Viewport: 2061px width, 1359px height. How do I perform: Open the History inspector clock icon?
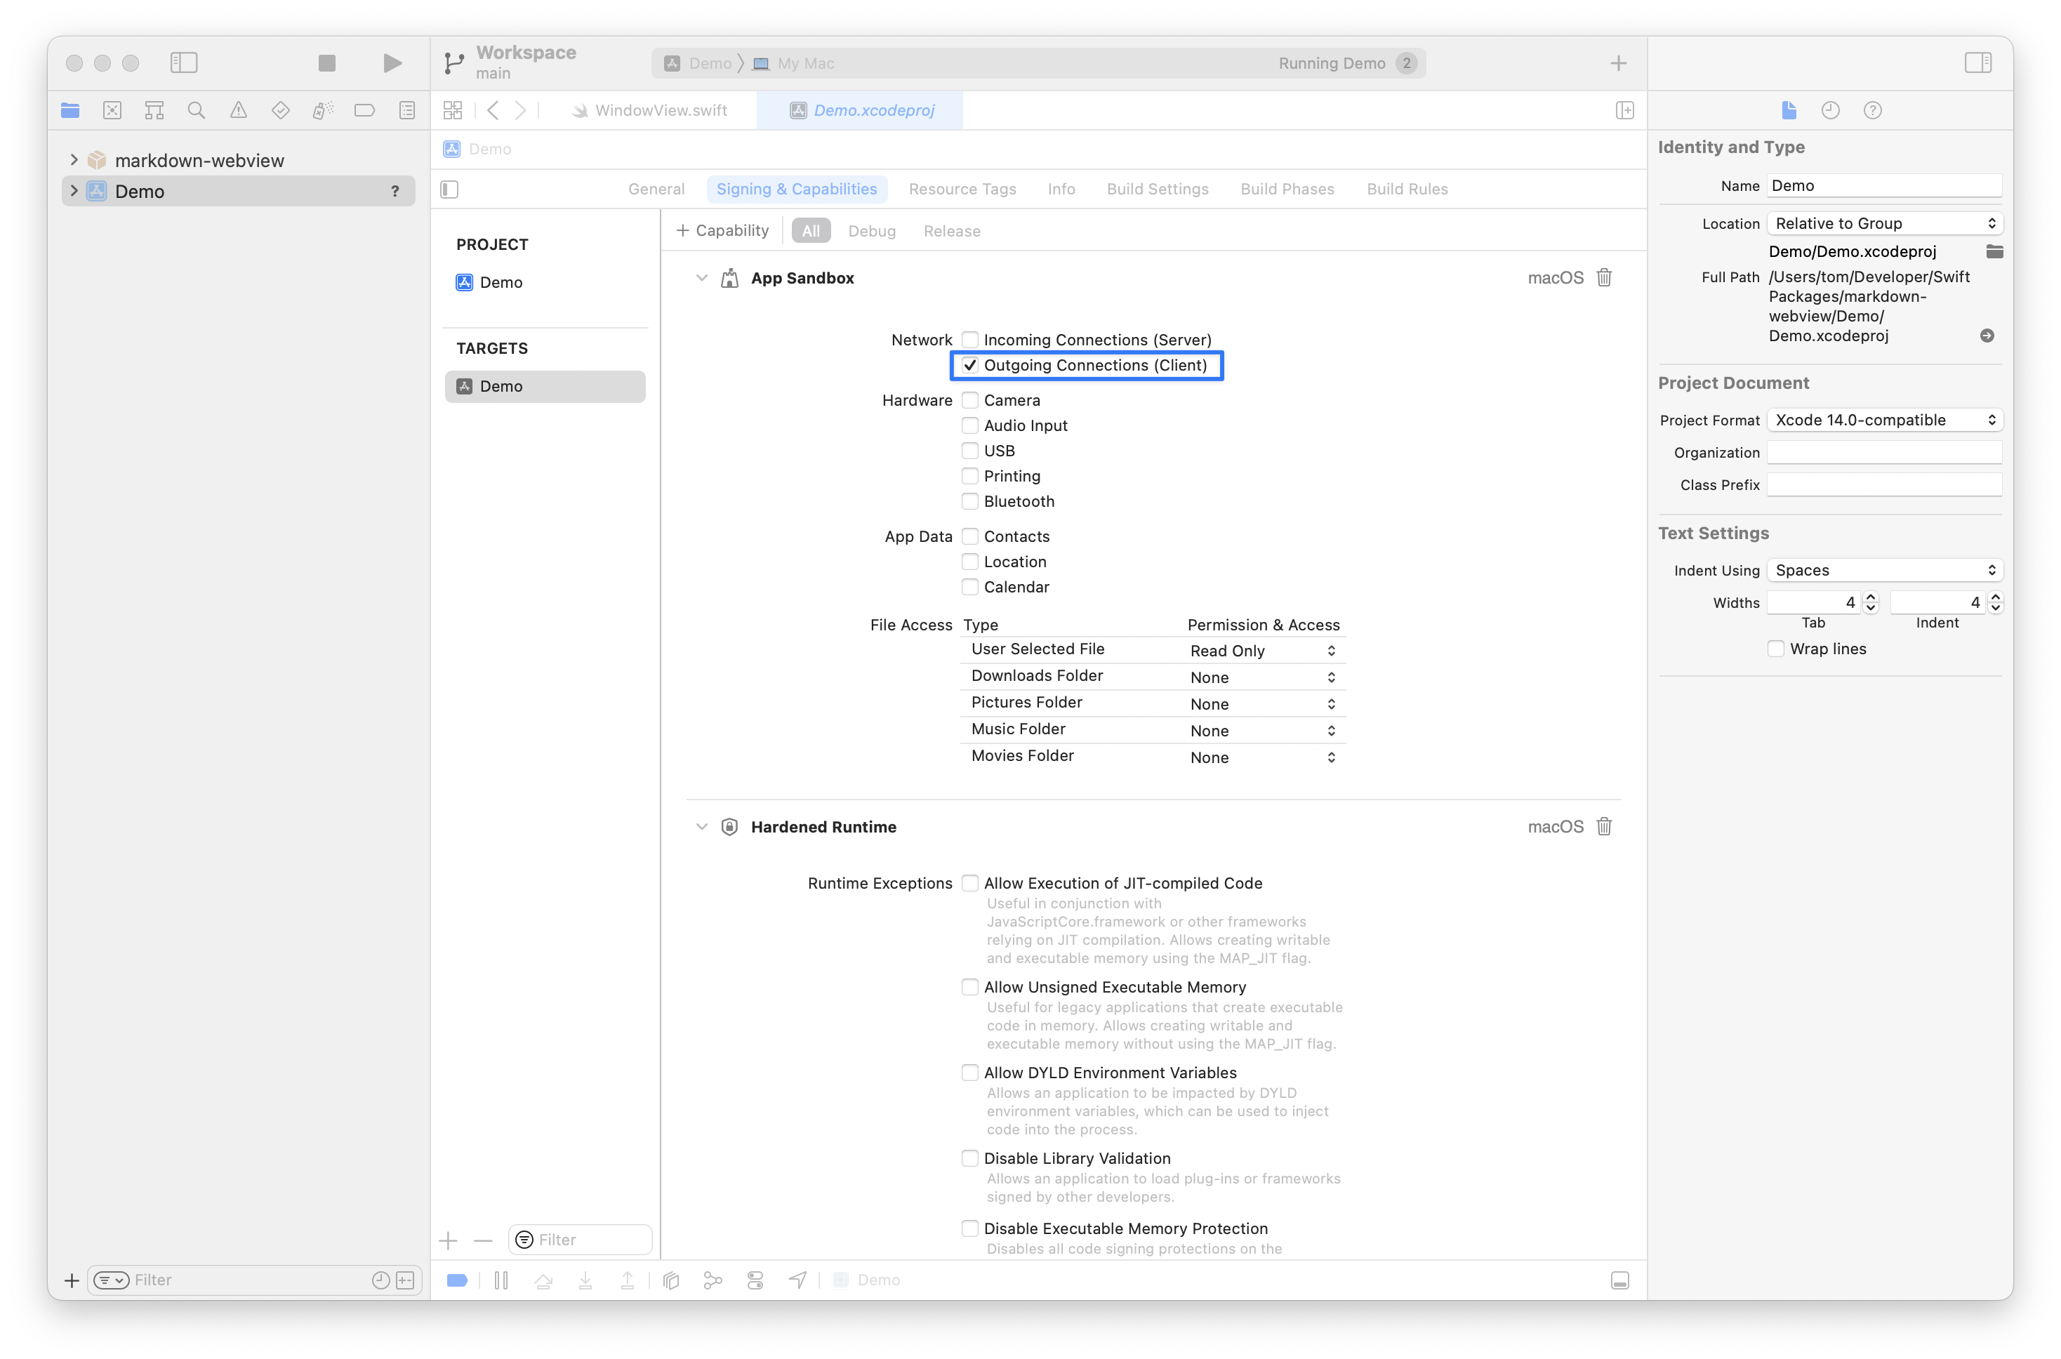1829,110
